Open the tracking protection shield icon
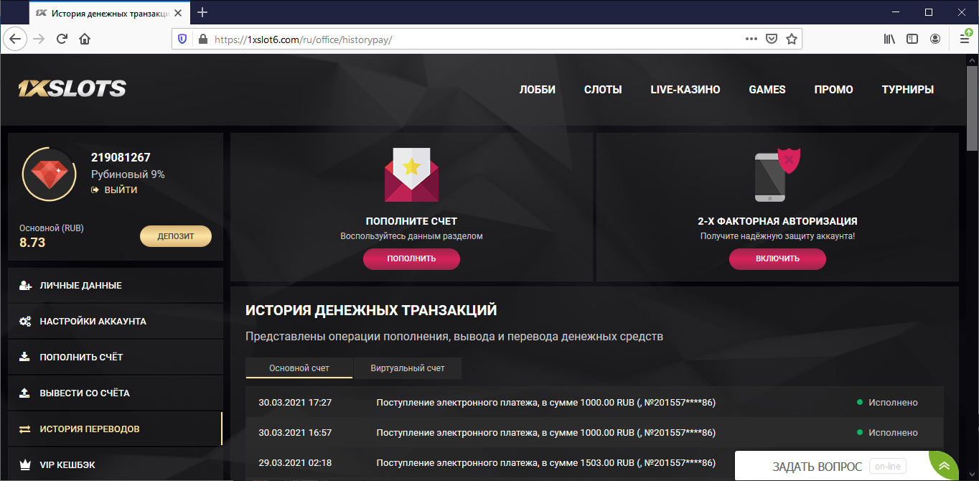Image resolution: width=979 pixels, height=481 pixels. pos(182,39)
